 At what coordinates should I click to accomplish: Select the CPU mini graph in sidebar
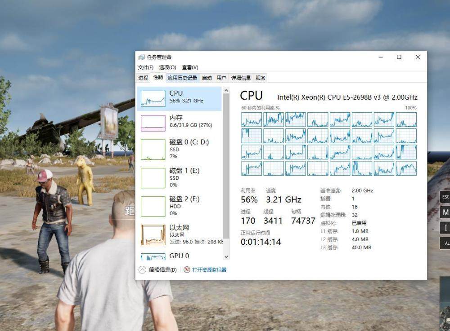tap(153, 99)
